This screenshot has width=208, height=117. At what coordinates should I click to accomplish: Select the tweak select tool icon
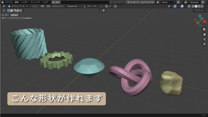tap(4, 10)
